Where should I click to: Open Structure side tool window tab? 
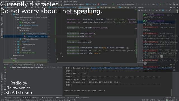click(x=2, y=77)
